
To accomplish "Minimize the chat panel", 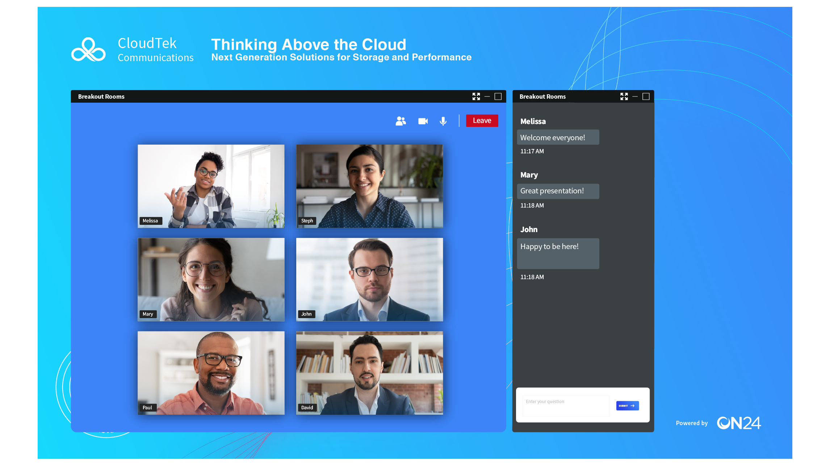I will [635, 97].
